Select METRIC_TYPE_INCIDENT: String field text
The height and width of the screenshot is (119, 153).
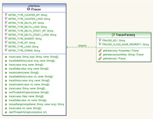(25, 39)
